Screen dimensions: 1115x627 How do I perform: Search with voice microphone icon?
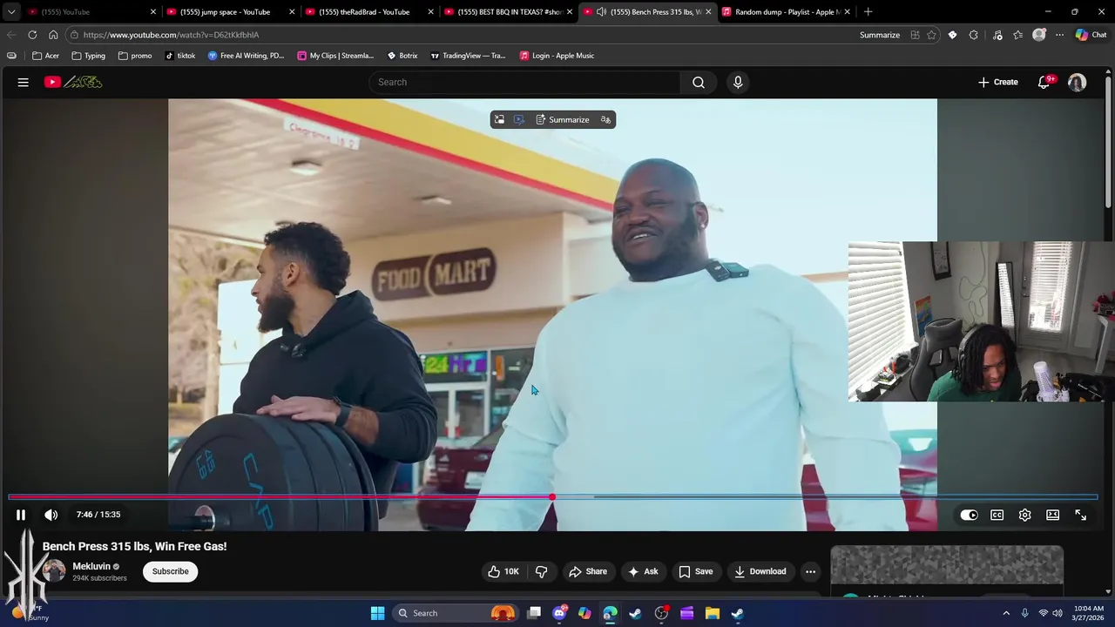point(738,82)
